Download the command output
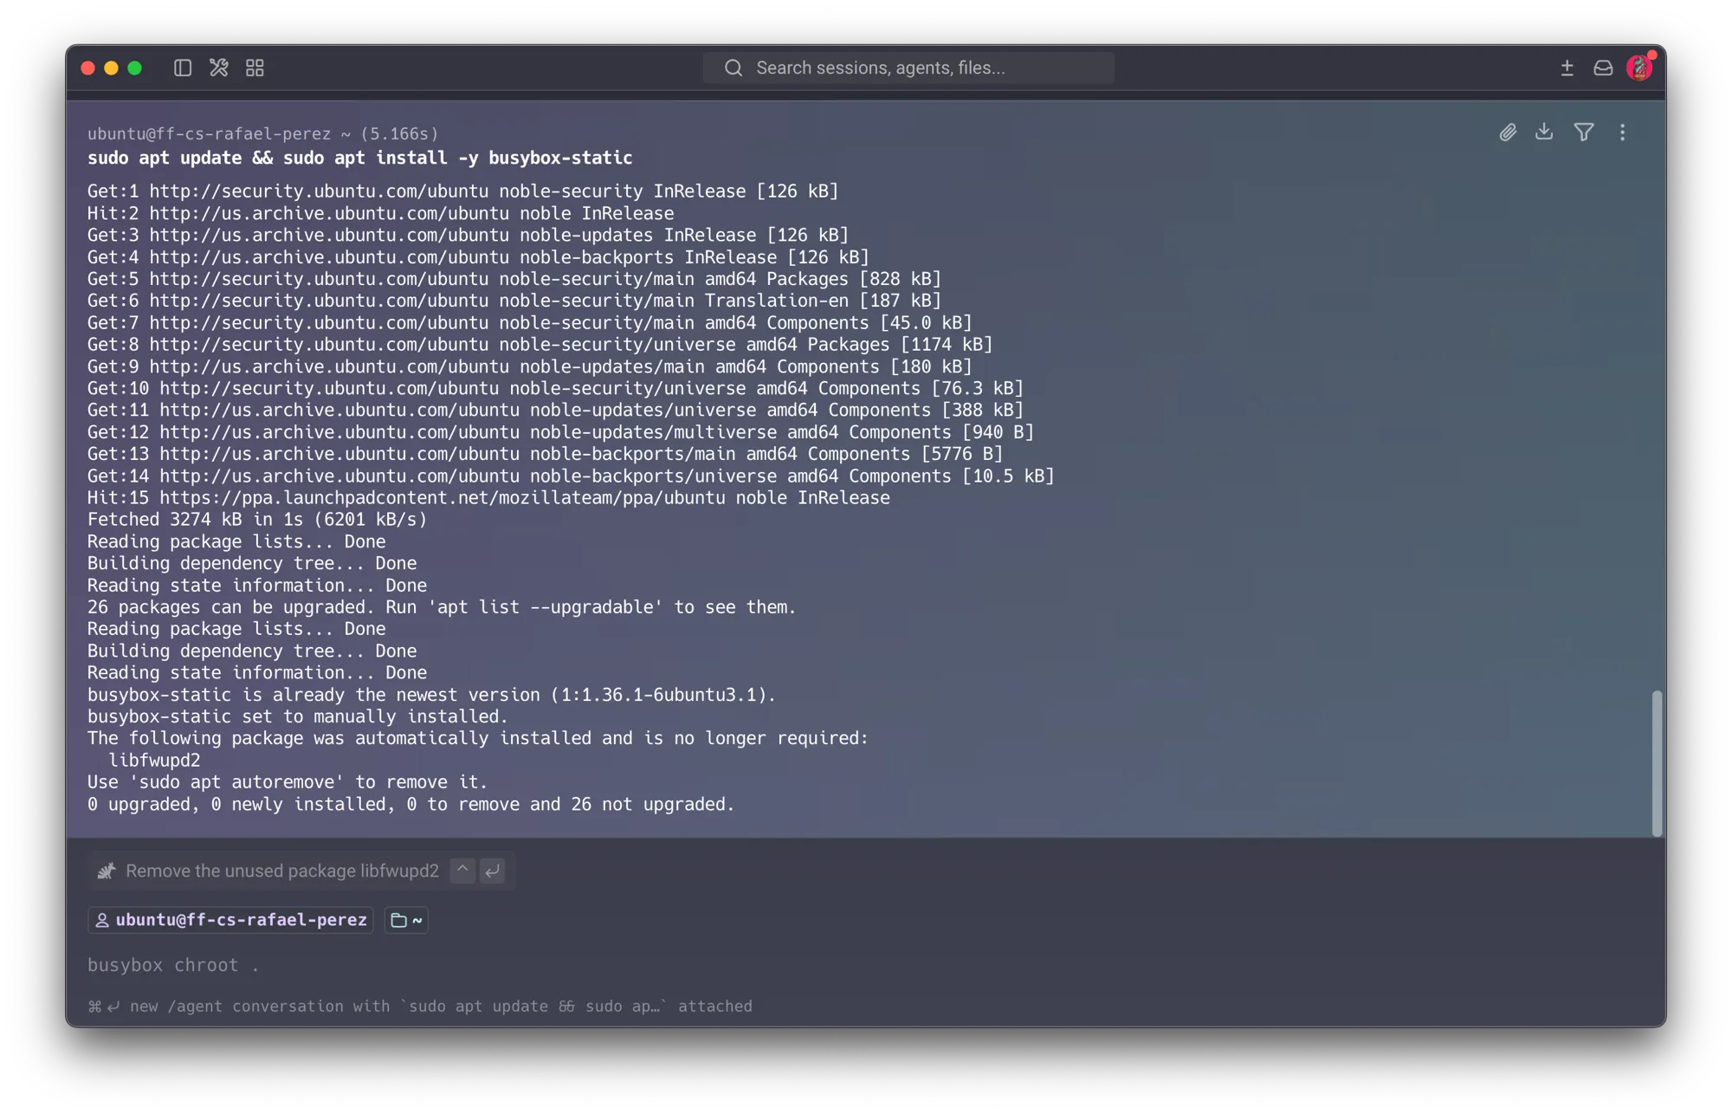The height and width of the screenshot is (1114, 1732). point(1544,133)
